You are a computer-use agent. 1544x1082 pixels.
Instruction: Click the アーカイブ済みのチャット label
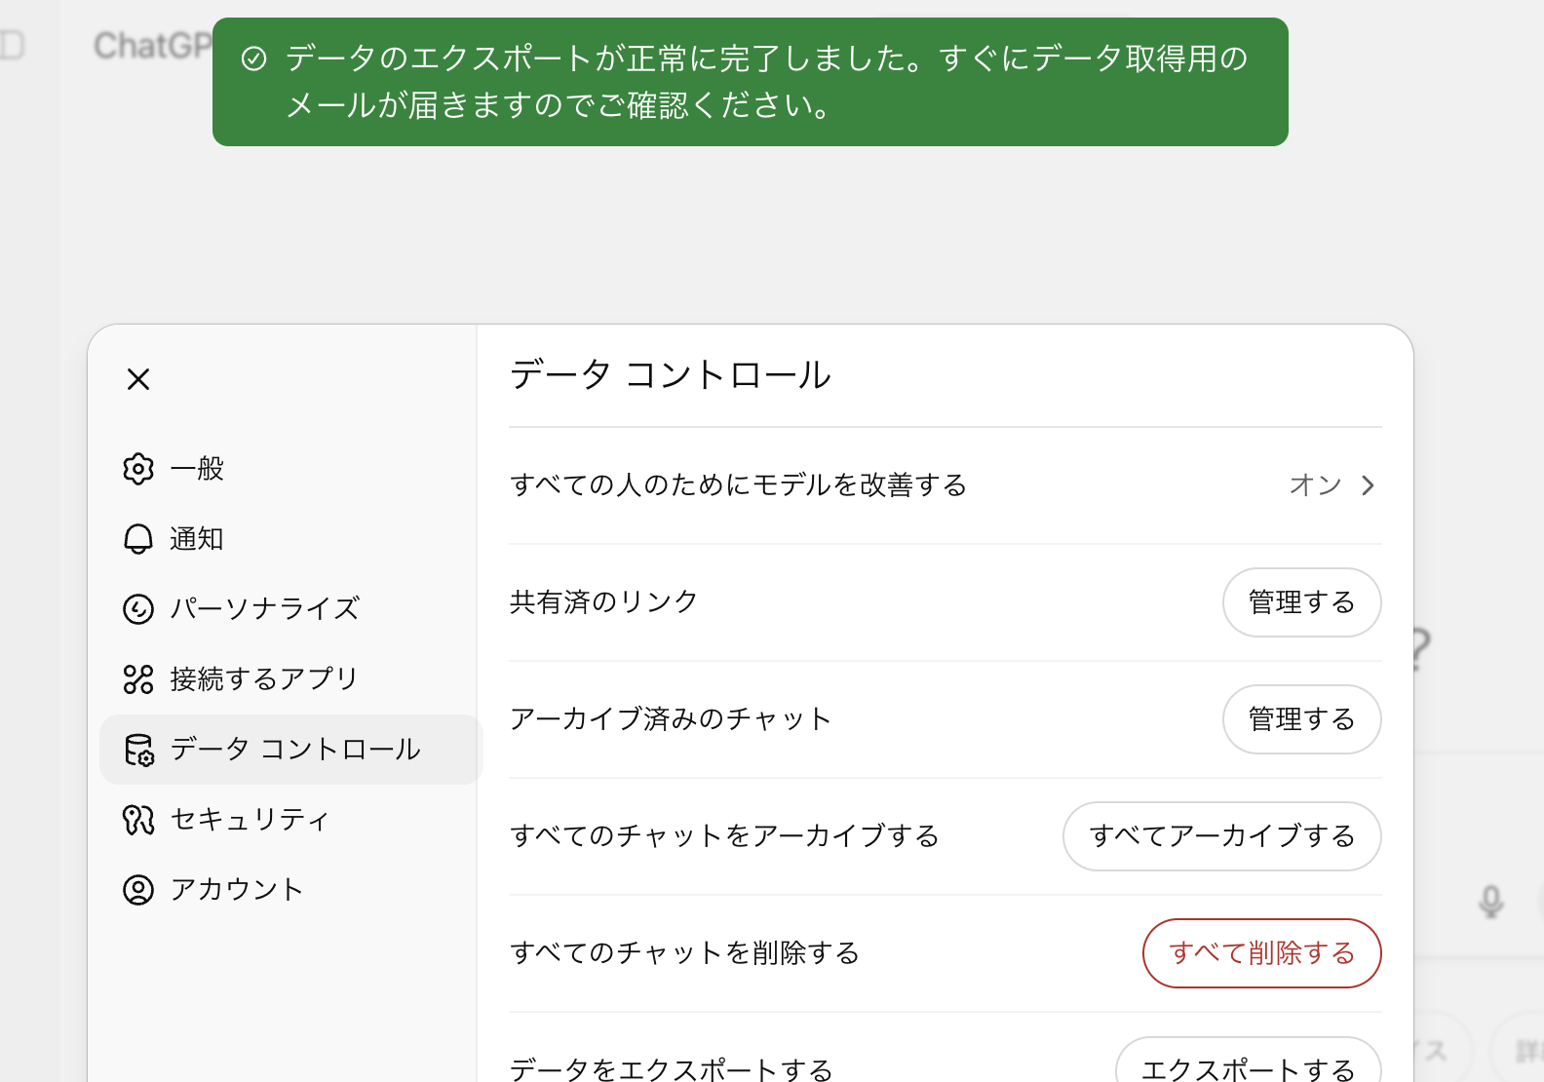(x=670, y=719)
